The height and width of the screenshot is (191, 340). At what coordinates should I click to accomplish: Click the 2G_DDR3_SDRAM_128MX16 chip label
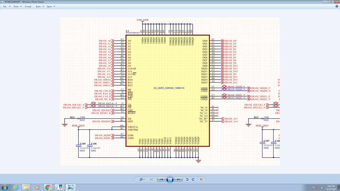tap(169, 88)
